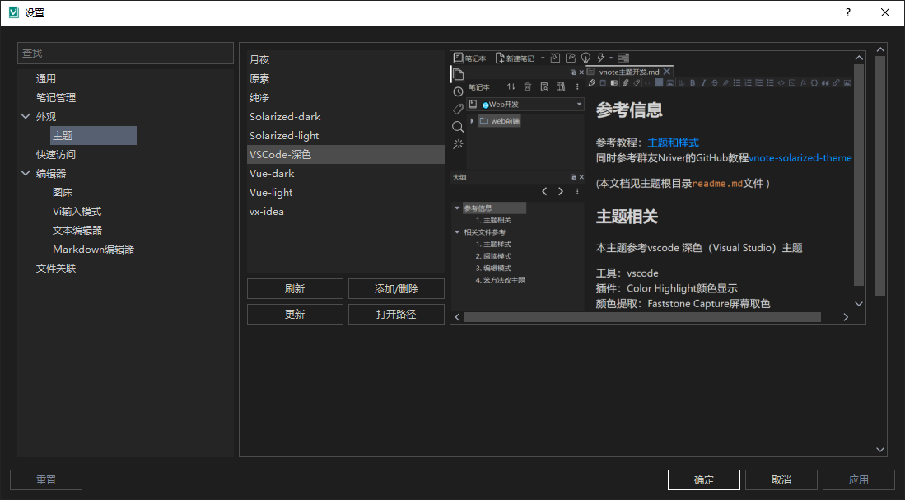Click the 查找 search field
Screen dimensions: 905x500
125,53
